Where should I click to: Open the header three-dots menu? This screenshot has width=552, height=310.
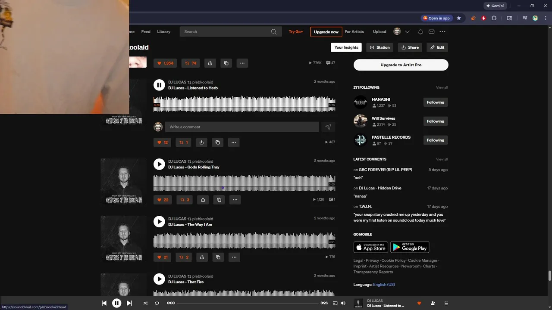tap(442, 31)
